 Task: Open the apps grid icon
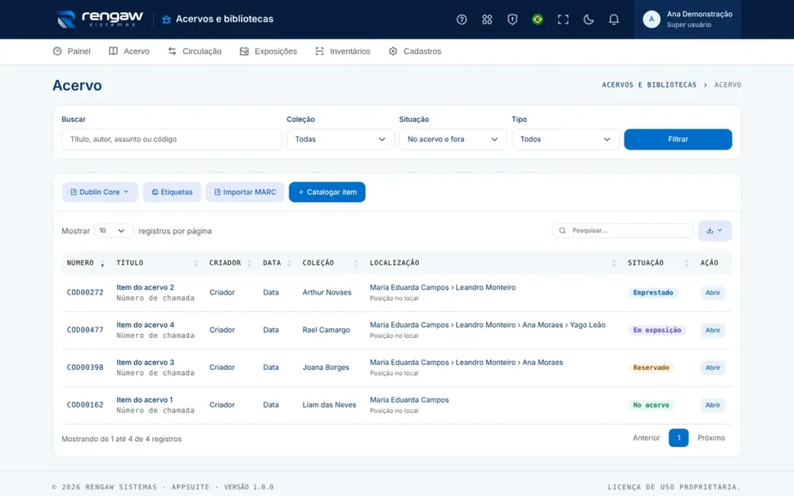(x=487, y=19)
